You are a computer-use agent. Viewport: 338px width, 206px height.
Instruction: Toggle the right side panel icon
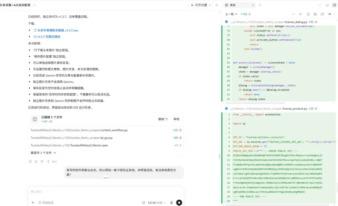click(x=334, y=5)
